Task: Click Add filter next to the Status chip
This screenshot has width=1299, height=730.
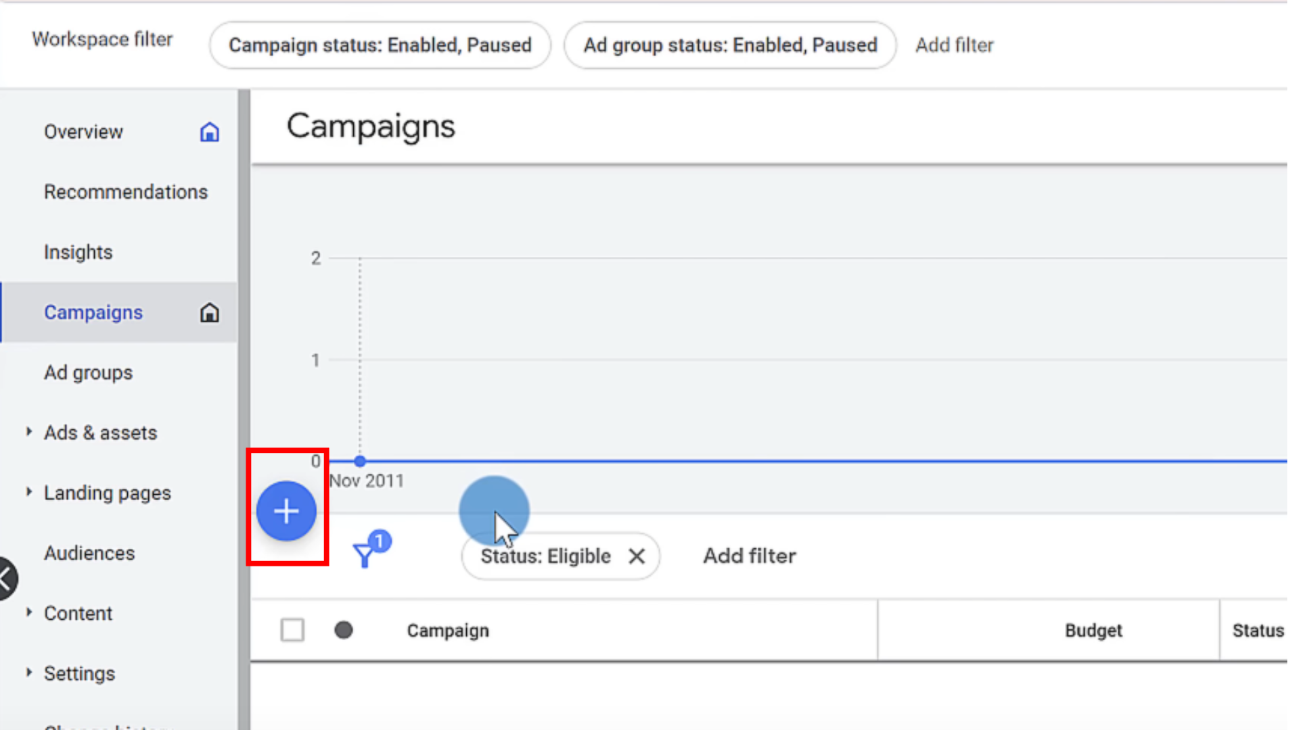Action: (749, 556)
